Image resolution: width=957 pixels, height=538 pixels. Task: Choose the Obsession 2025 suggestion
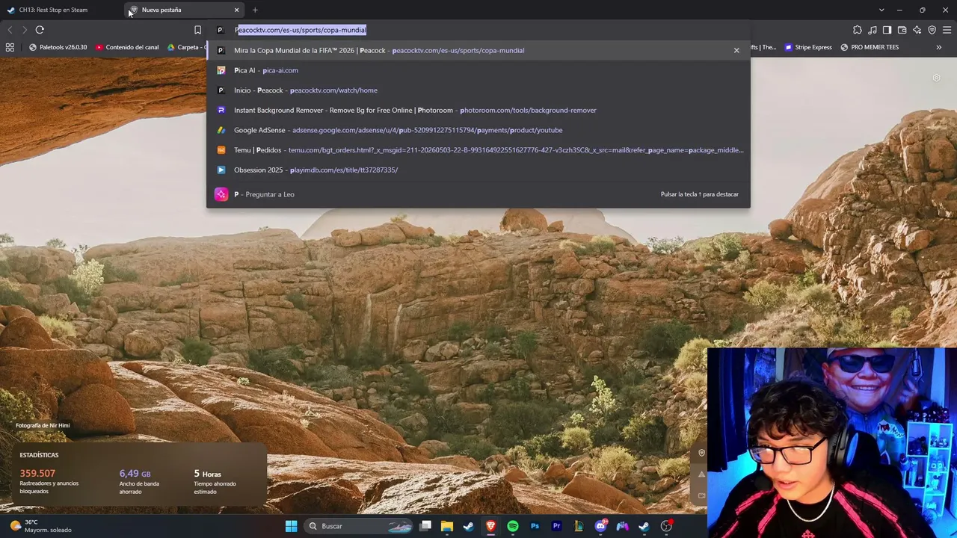(478, 170)
